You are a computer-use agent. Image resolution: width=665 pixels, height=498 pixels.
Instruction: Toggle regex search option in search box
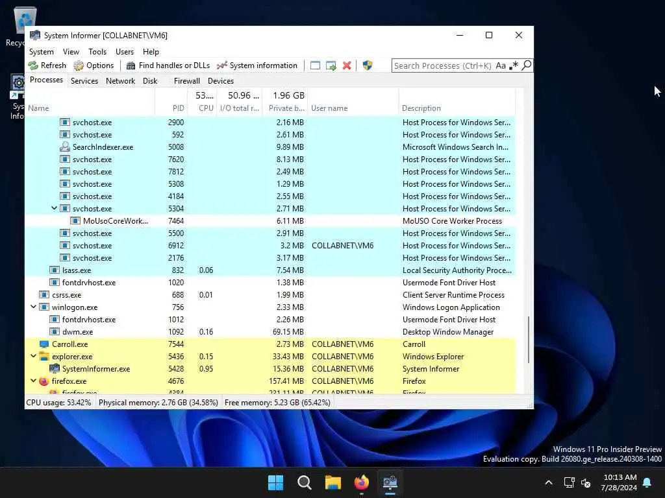coord(514,65)
